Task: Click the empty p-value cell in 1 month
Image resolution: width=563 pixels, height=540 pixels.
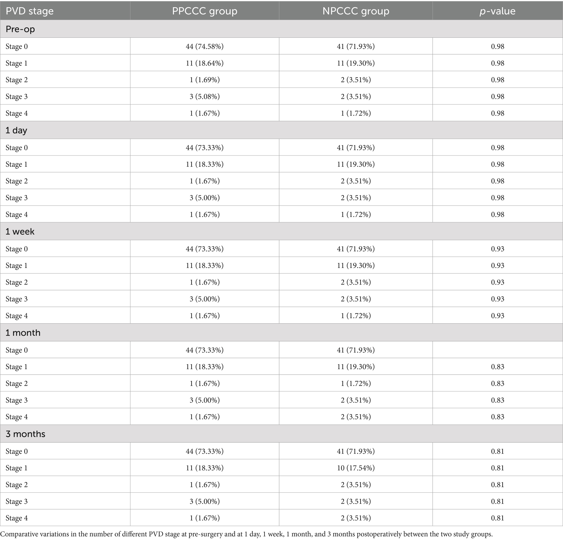Action: (x=498, y=350)
